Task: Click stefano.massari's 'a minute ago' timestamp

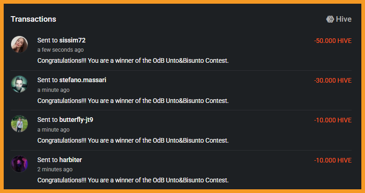Action: [54, 90]
